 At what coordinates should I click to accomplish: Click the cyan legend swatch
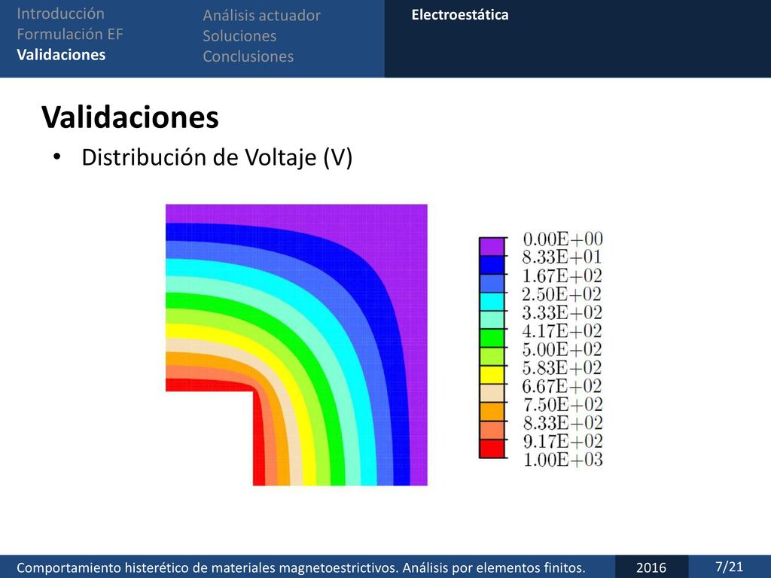coord(492,302)
